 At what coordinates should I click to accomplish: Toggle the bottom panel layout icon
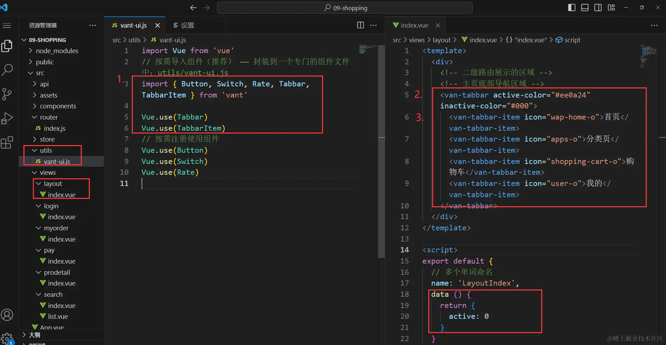click(585, 8)
